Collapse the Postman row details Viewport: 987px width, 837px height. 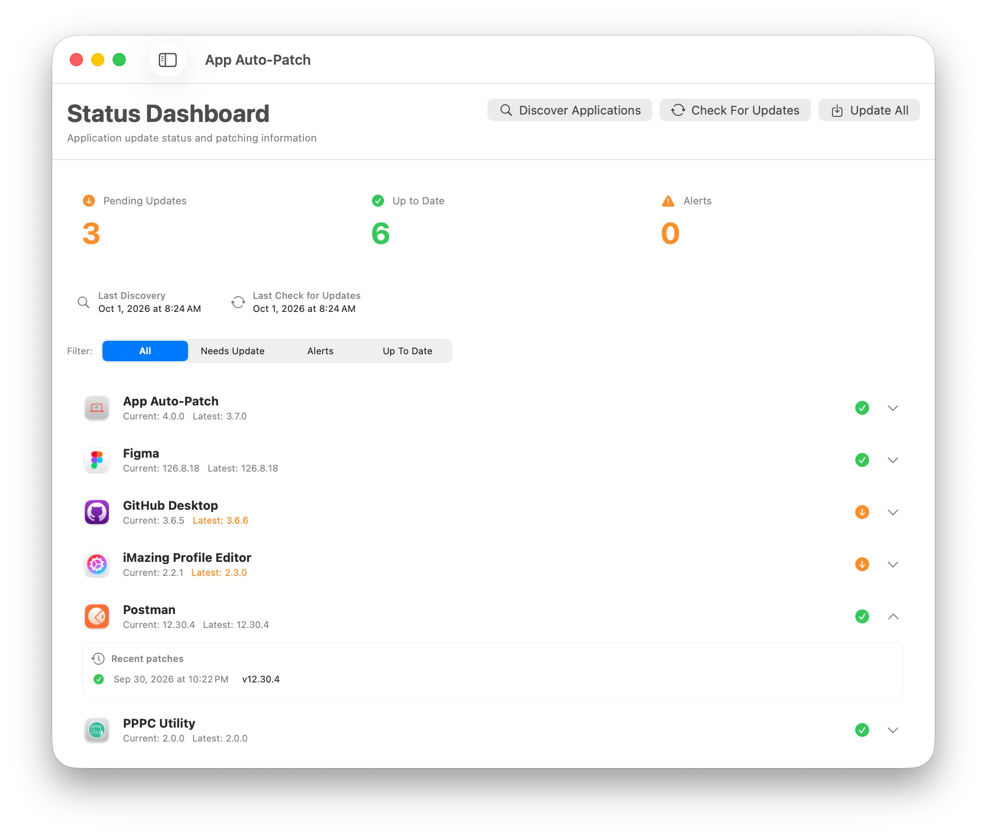click(893, 617)
